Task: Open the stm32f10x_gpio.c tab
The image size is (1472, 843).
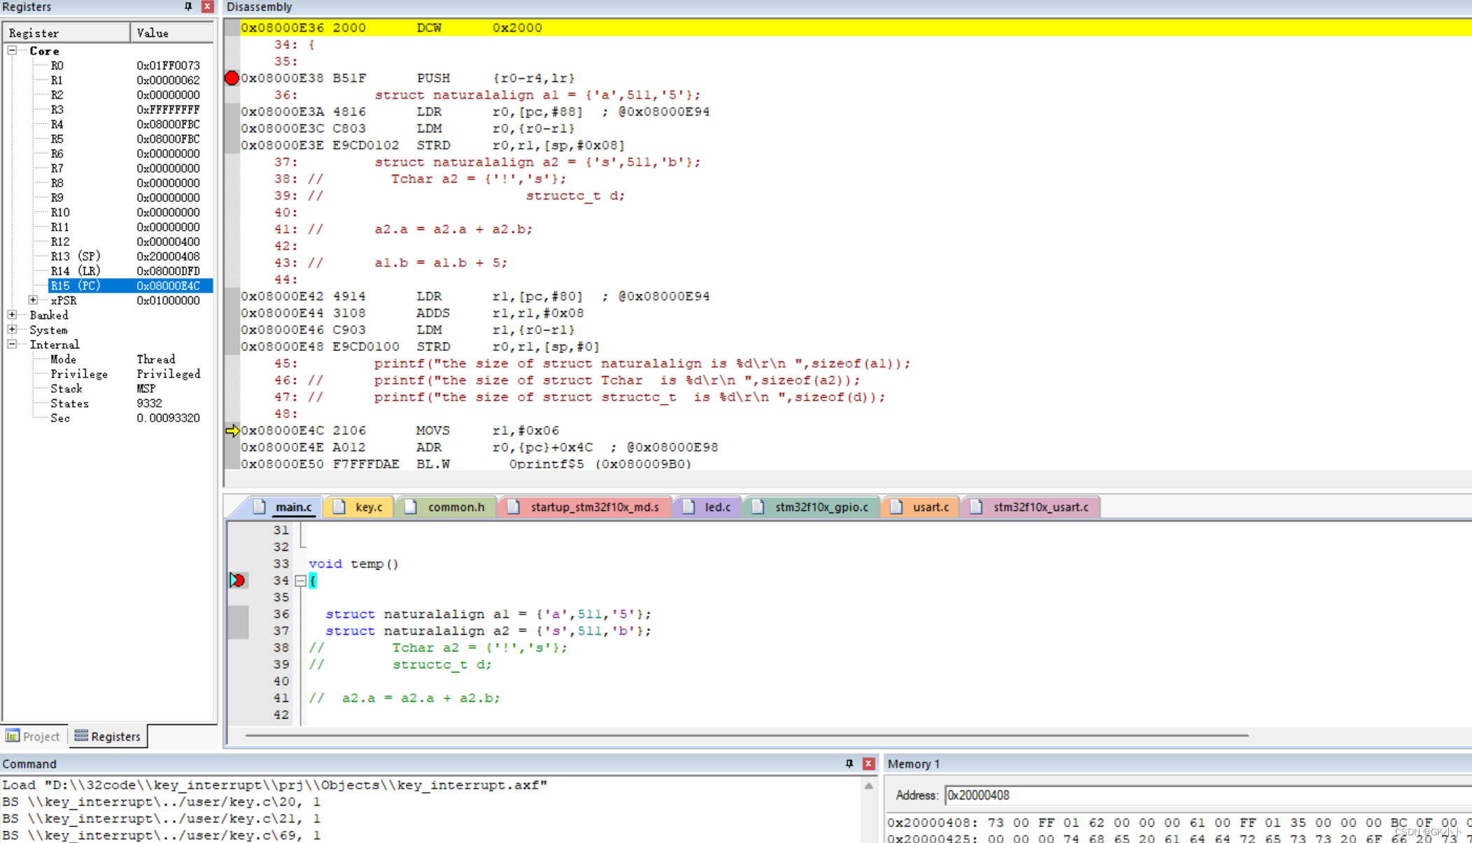Action: coord(812,507)
